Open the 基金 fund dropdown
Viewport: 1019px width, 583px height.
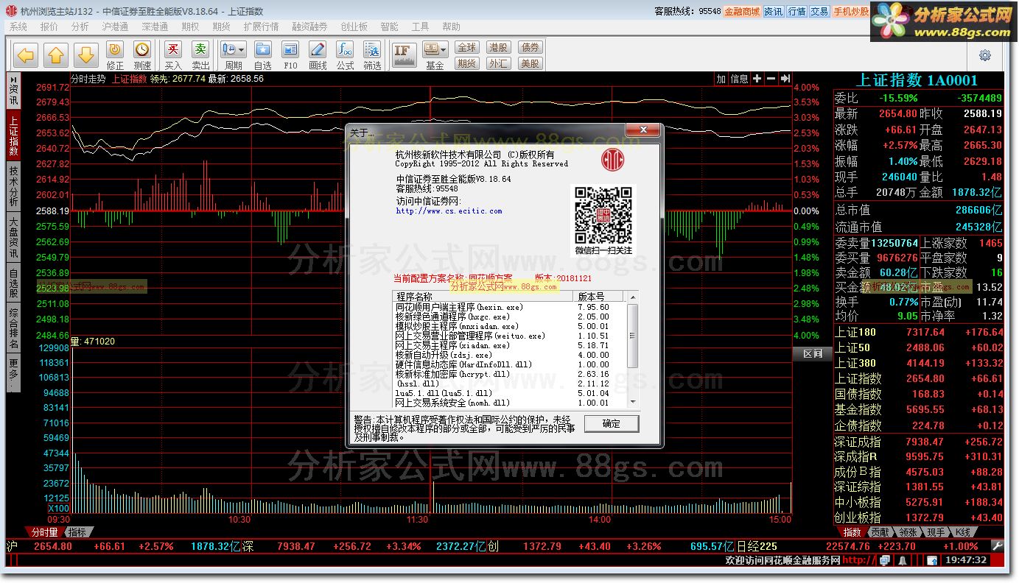click(x=435, y=56)
